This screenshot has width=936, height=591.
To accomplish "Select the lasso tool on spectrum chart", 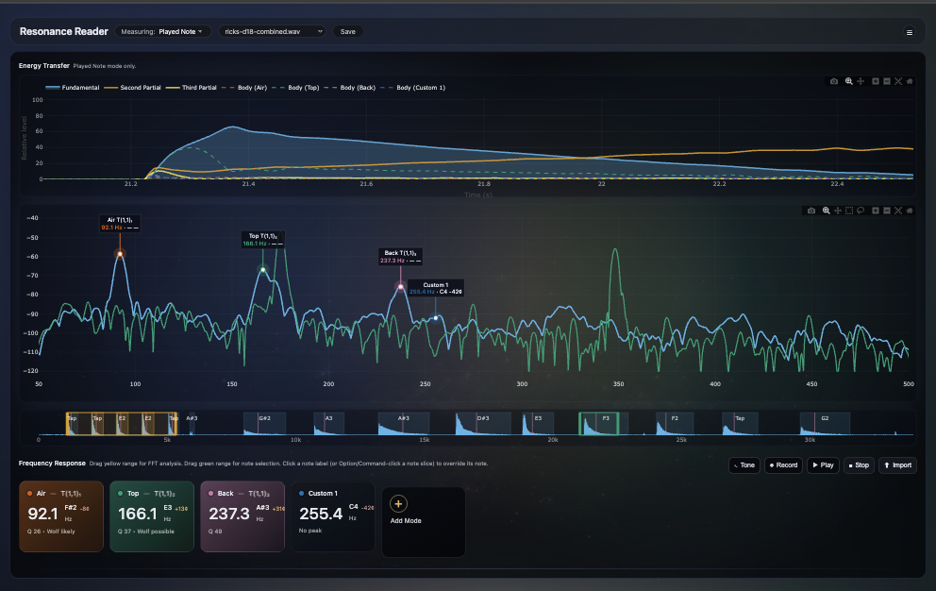I will pos(861,211).
